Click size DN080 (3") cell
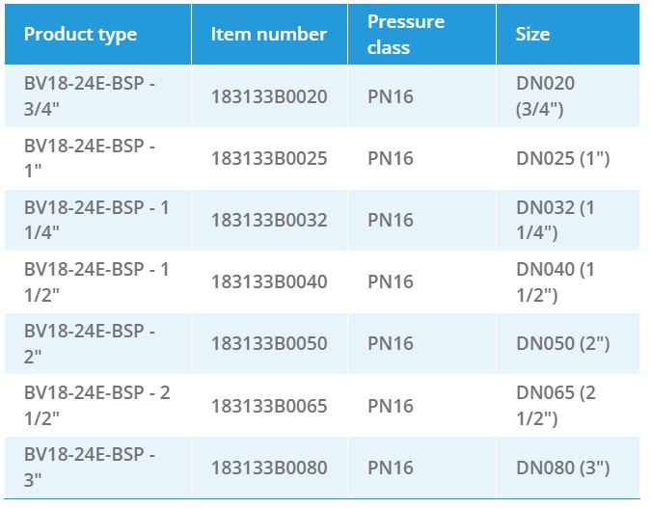652x508 pixels. pyautogui.click(x=562, y=468)
